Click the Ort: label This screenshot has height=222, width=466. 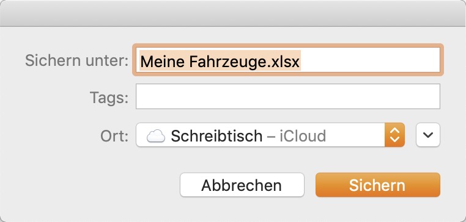(114, 136)
